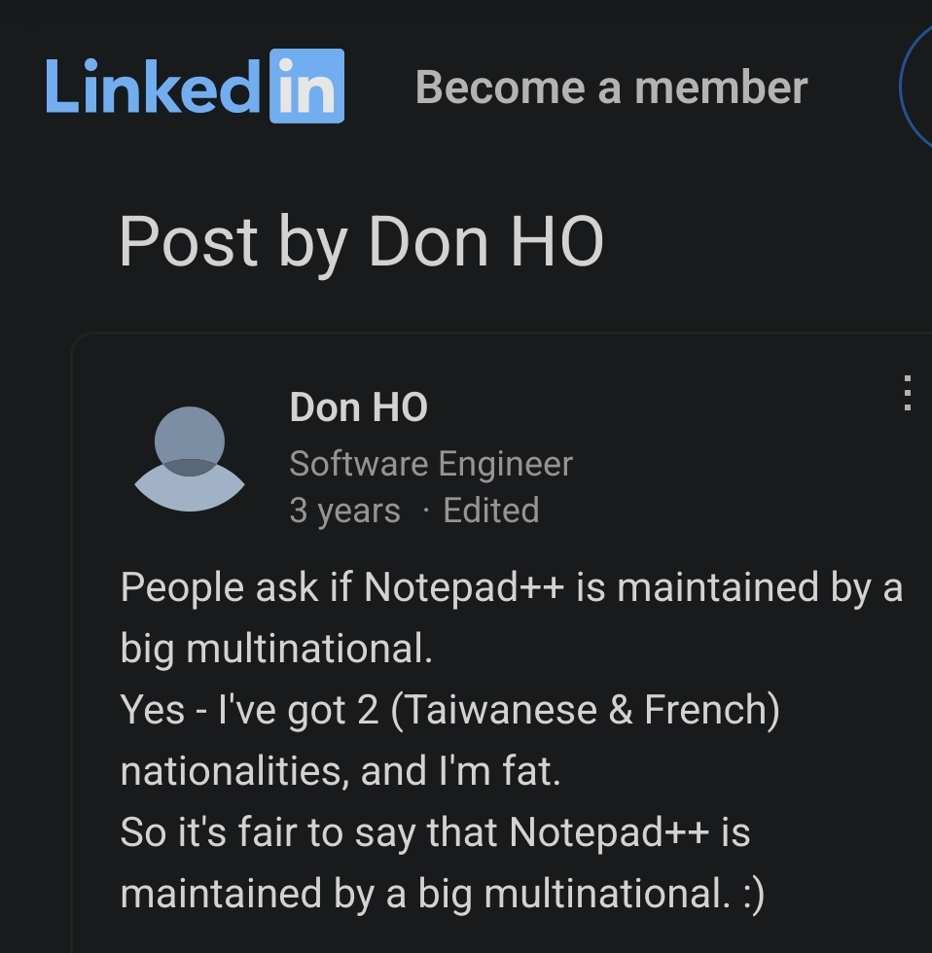Click the '(Taiwanese & French)' text
Viewport: 932px width, 953px height.
(586, 710)
